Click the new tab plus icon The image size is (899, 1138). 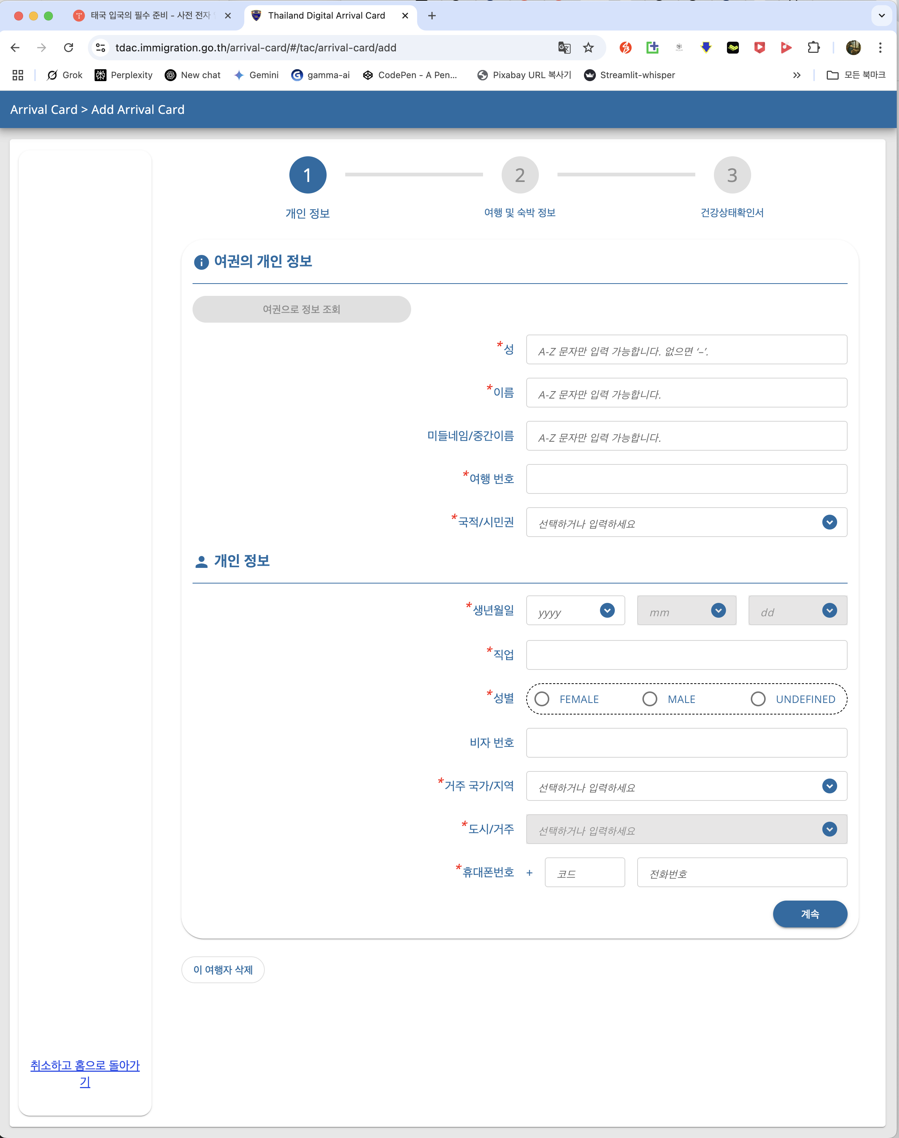click(432, 16)
